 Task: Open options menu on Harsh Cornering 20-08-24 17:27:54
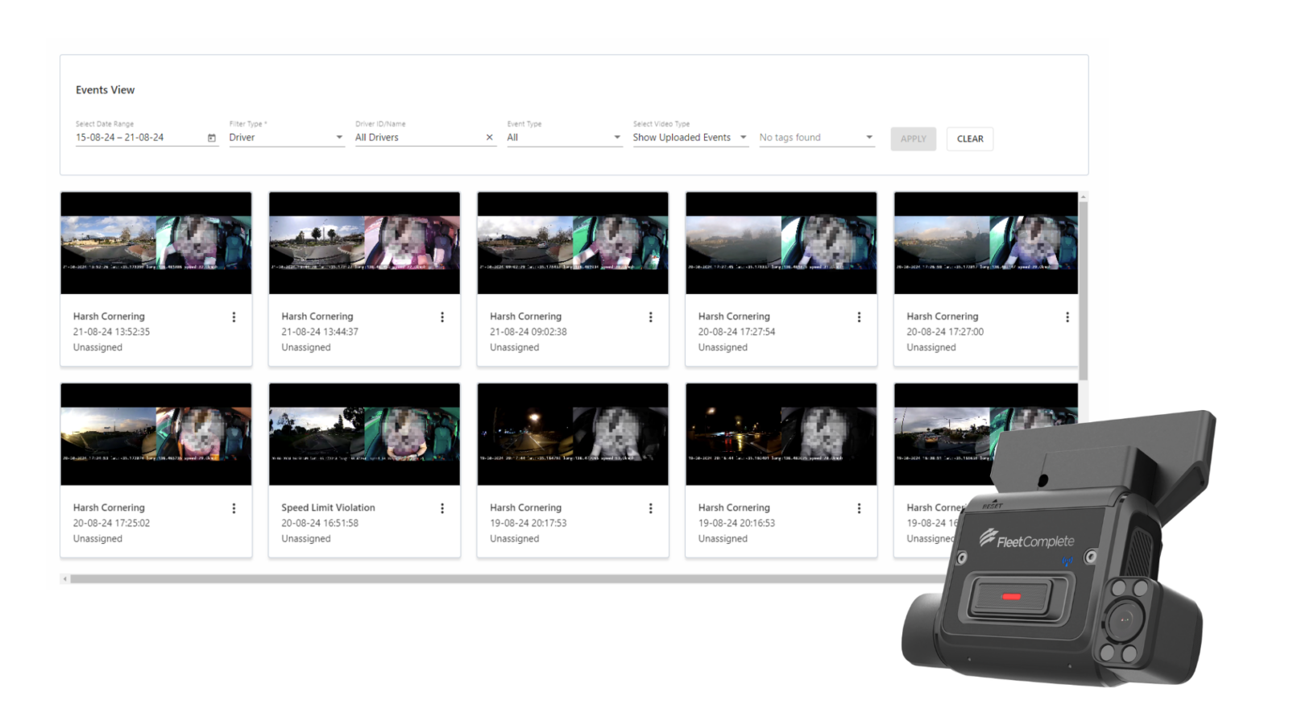click(859, 317)
